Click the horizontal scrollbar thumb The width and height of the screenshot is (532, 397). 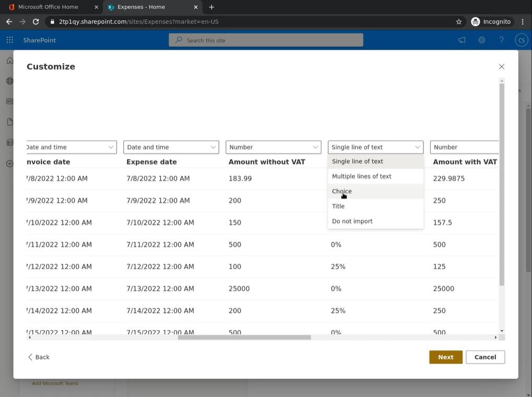[244, 337]
